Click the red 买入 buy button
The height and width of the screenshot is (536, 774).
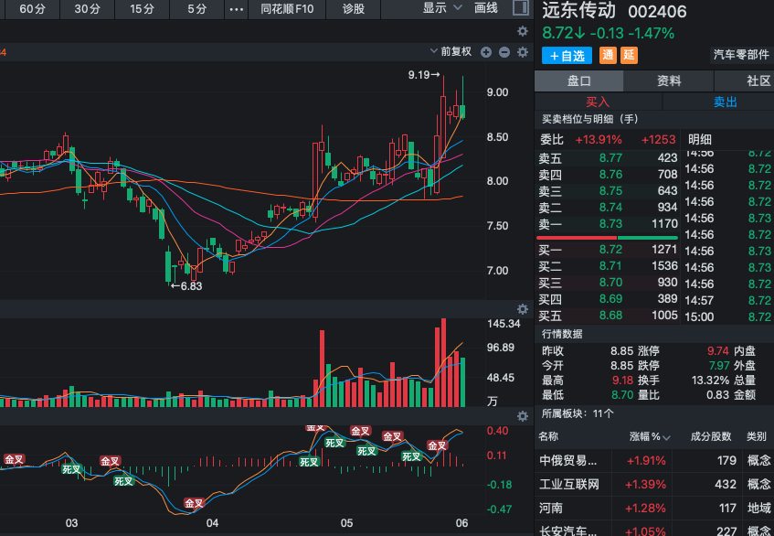[598, 102]
